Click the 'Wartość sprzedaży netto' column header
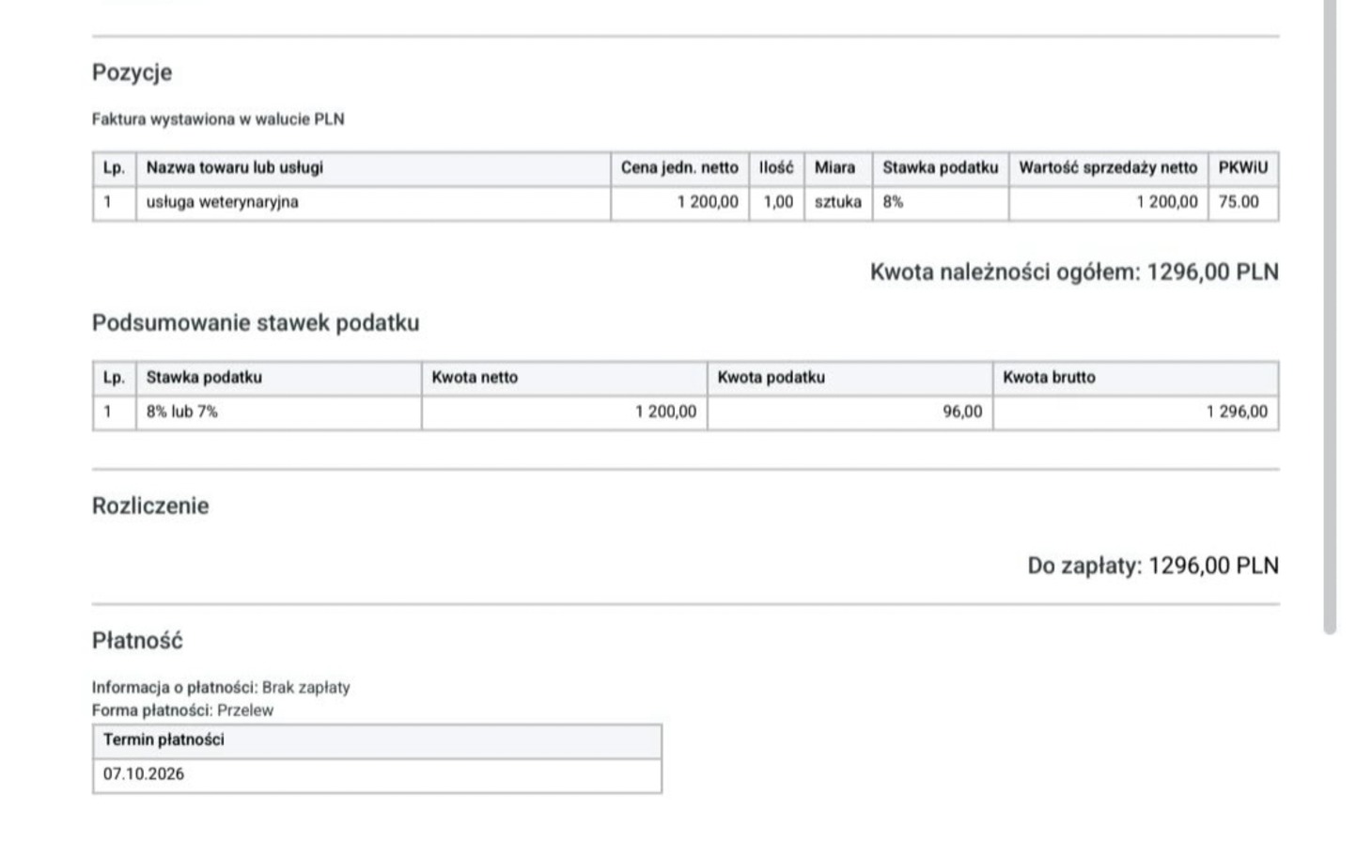Viewport: 1372px width, 857px height. [1108, 168]
